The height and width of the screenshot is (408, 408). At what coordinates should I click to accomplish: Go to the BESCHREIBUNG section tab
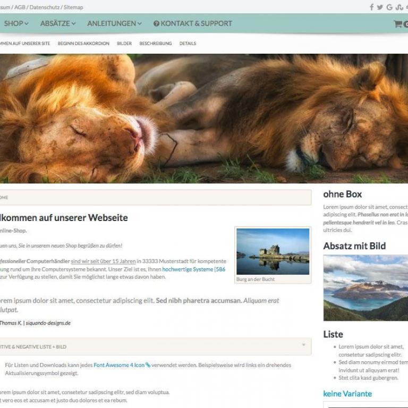[156, 44]
